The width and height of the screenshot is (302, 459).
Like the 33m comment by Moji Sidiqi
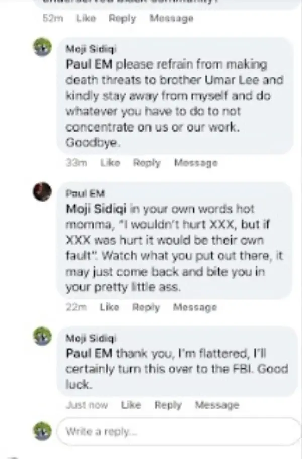click(110, 163)
